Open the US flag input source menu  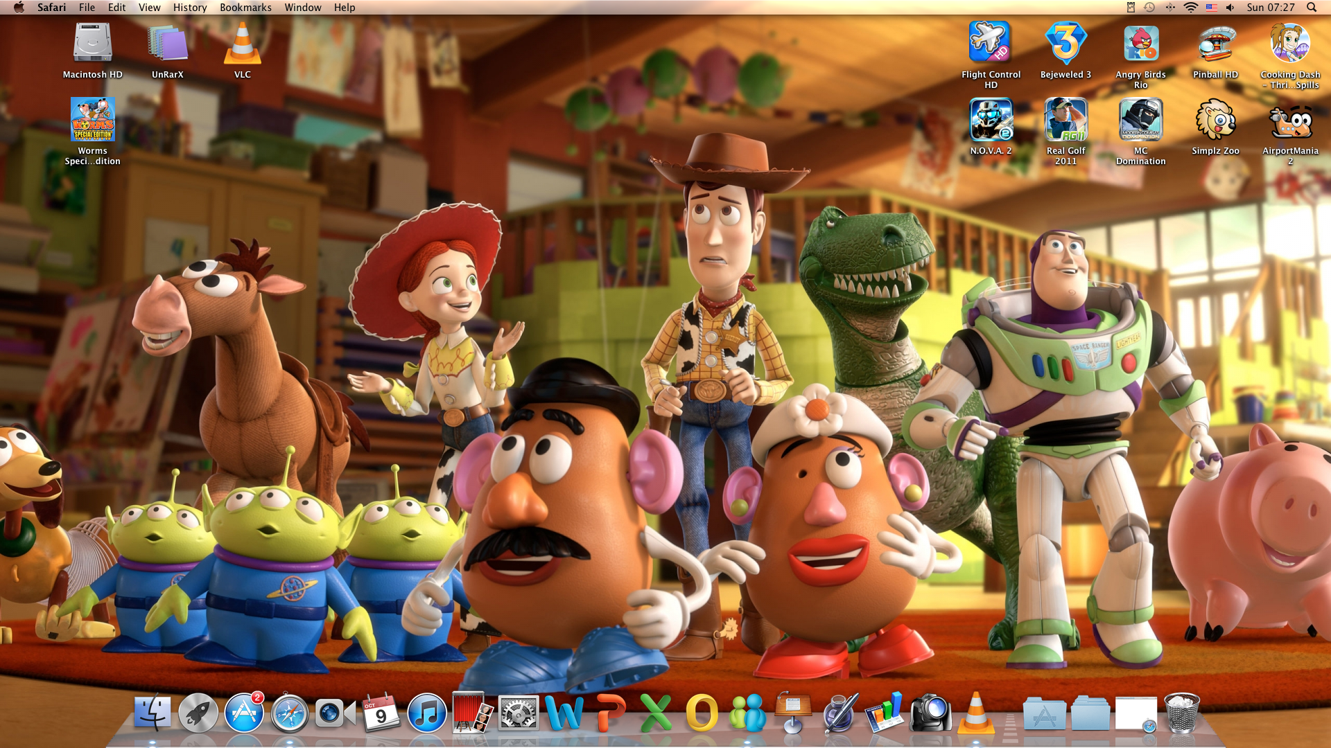pyautogui.click(x=1211, y=8)
